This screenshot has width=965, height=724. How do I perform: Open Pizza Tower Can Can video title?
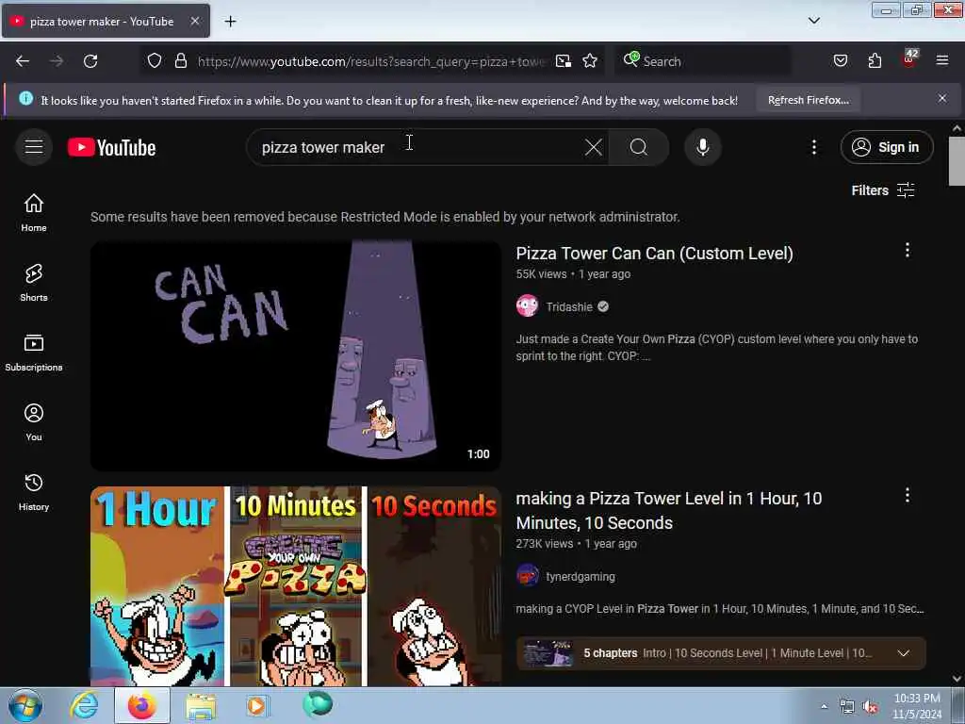[x=654, y=254]
